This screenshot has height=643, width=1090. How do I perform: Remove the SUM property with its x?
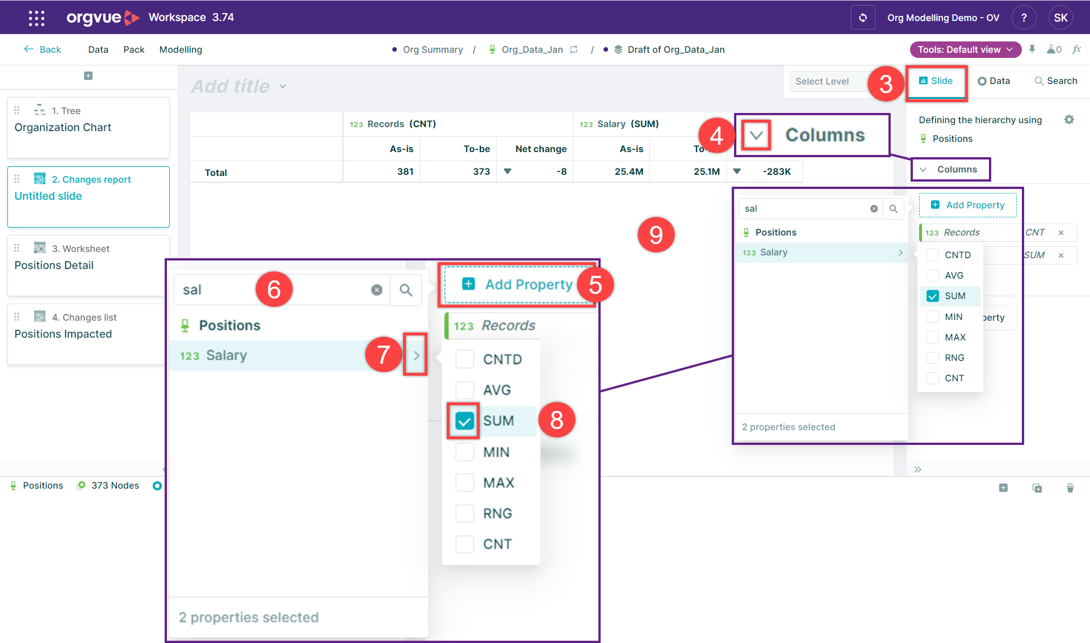tap(1061, 255)
